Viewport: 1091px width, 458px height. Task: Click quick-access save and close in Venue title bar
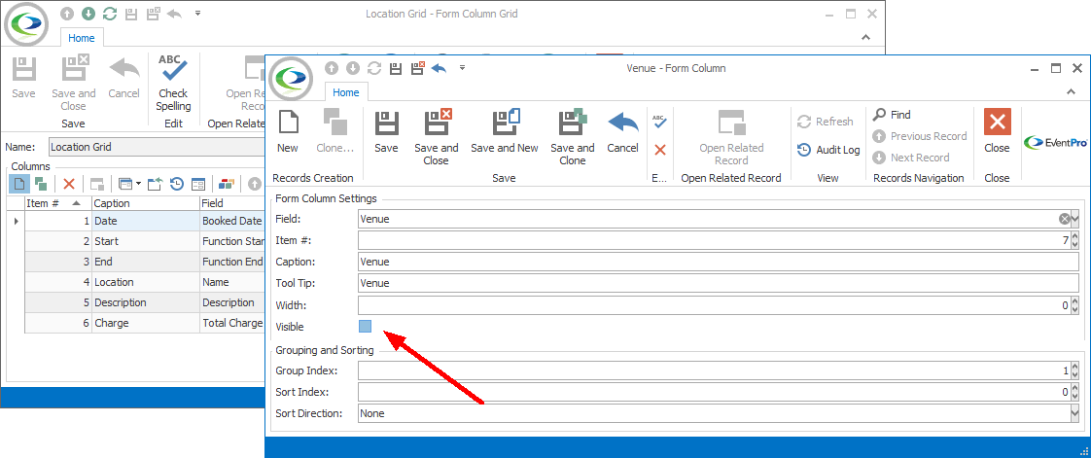pyautogui.click(x=417, y=68)
